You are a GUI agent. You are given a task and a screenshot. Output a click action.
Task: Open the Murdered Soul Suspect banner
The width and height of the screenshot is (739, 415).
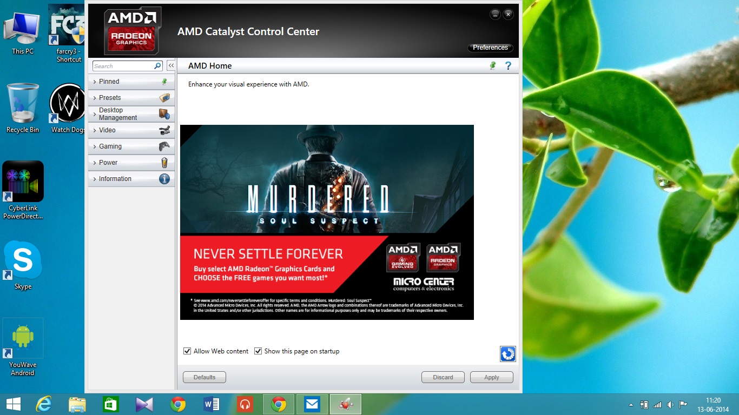pos(327,222)
